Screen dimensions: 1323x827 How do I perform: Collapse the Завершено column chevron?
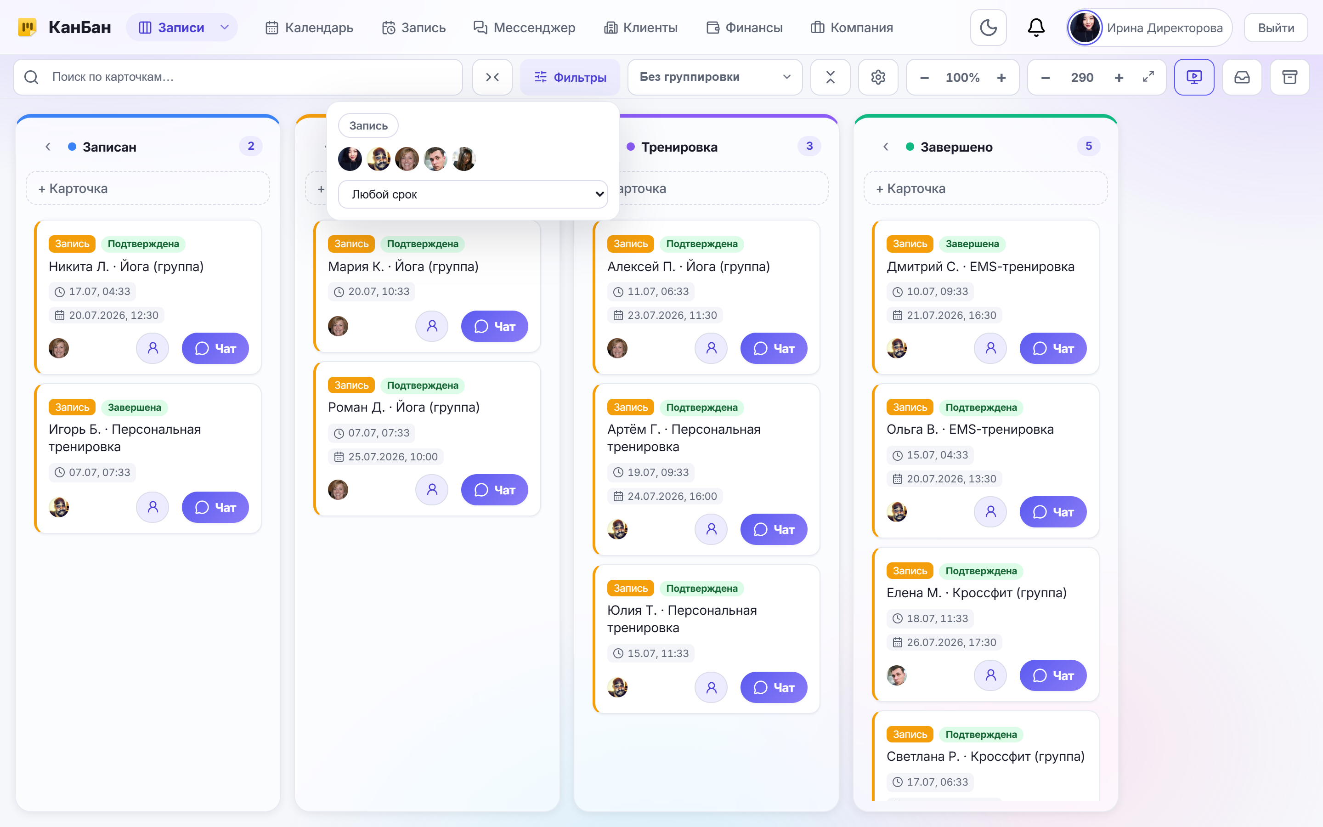click(x=886, y=147)
